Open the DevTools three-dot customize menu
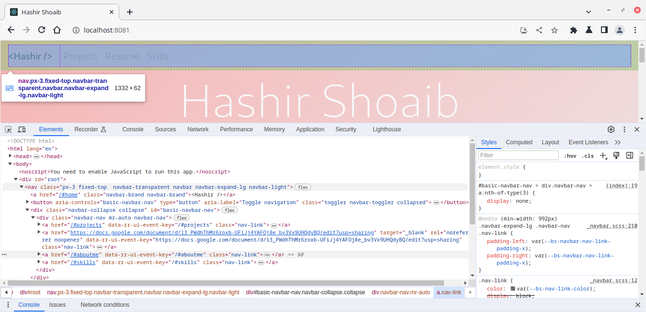The width and height of the screenshot is (646, 312). point(624,129)
